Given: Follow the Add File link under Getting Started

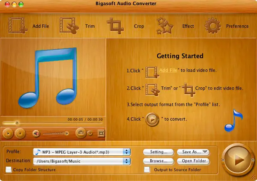Looking at the screenshot, I should 168,70.
